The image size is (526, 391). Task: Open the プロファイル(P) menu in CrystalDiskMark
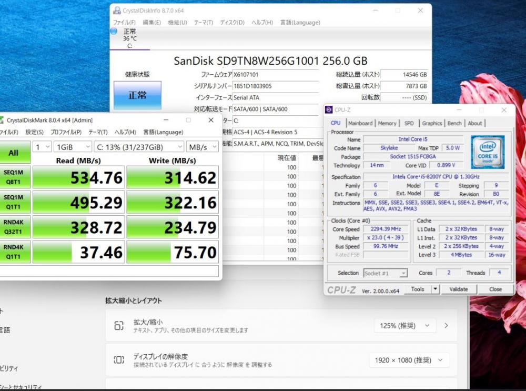pos(66,132)
